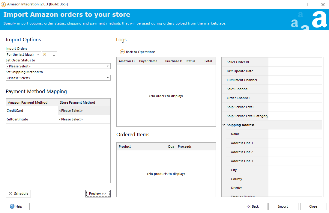Viewport: 329px width, 213px height.
Task: Collapse the Shipping Address section
Action: tap(224, 125)
